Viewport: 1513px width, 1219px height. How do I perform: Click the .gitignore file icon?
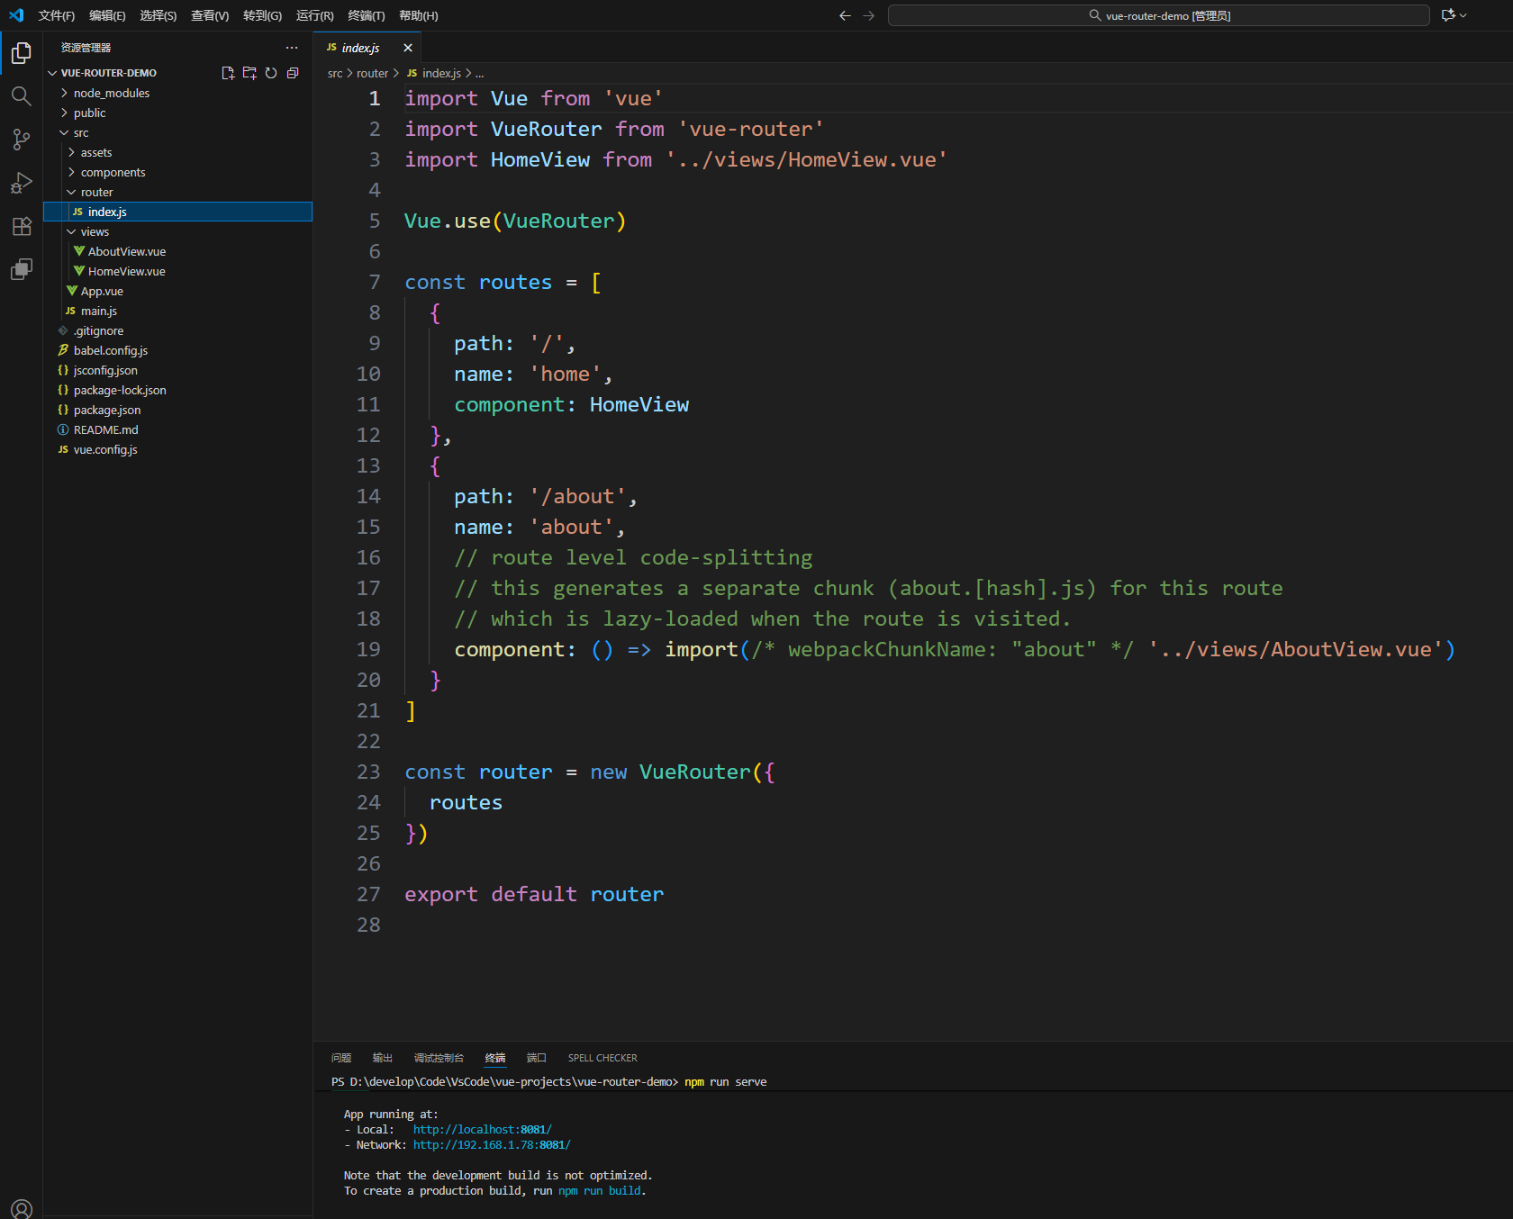[x=63, y=330]
